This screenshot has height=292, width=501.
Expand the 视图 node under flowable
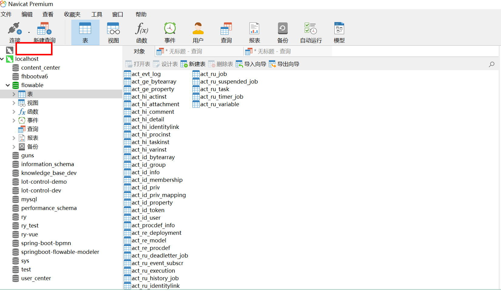point(14,103)
